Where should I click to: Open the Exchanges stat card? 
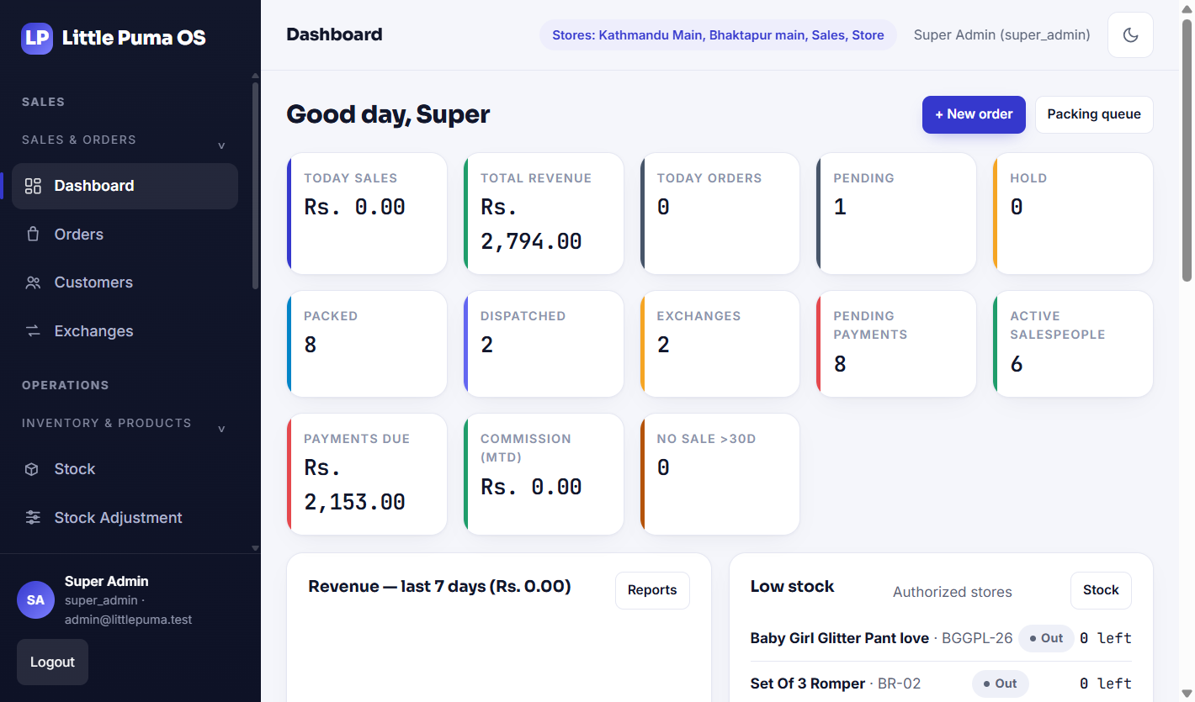click(x=720, y=344)
